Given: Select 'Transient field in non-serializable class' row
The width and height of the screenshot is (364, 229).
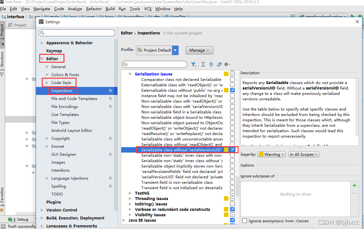Looking at the screenshot, I should pos(177,182).
